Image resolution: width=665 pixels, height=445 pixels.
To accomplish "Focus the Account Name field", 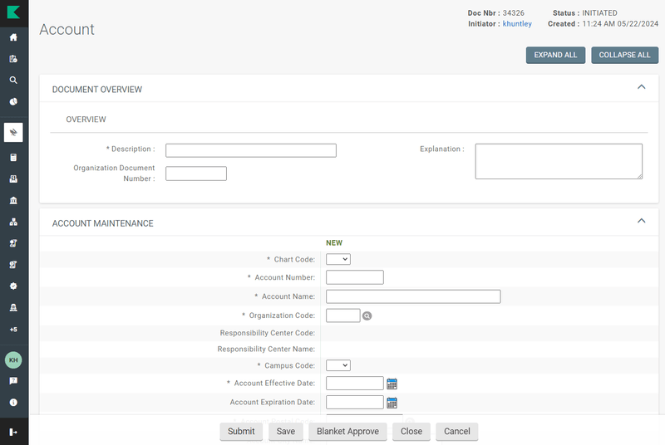I will (413, 296).
